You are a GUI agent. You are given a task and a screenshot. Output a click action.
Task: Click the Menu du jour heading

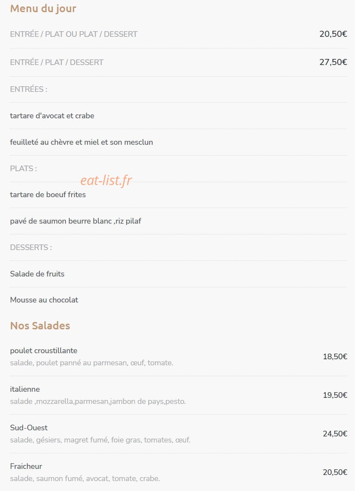click(x=43, y=9)
